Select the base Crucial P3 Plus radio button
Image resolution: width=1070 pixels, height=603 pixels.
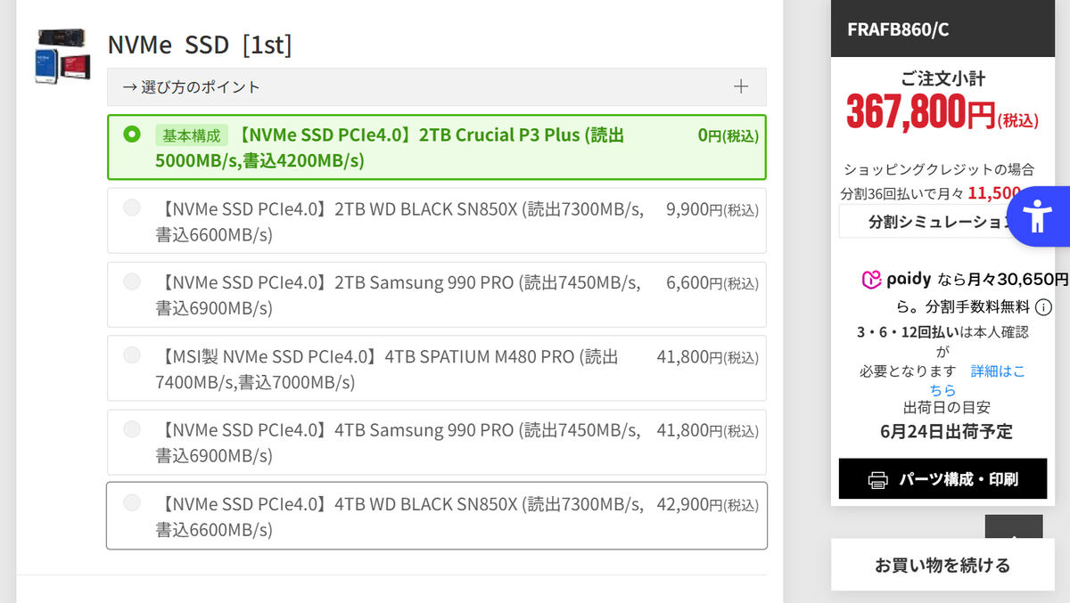(x=132, y=134)
